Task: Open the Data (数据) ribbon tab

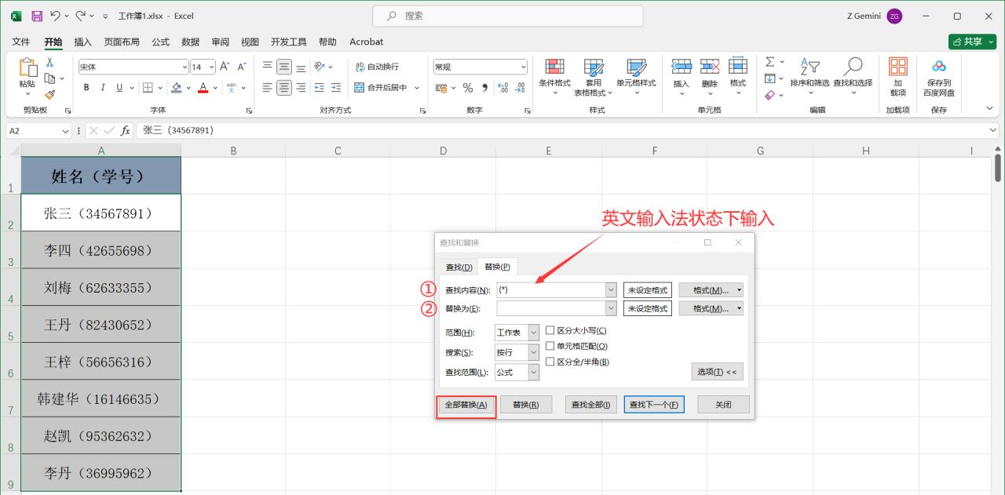Action: tap(190, 42)
